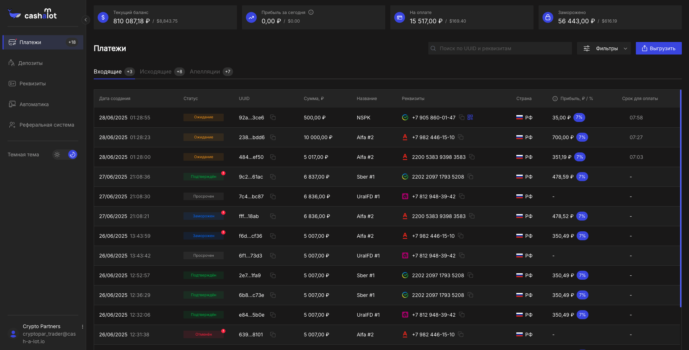
Task: Click the Crypto Partners account profile
Action: point(43,334)
